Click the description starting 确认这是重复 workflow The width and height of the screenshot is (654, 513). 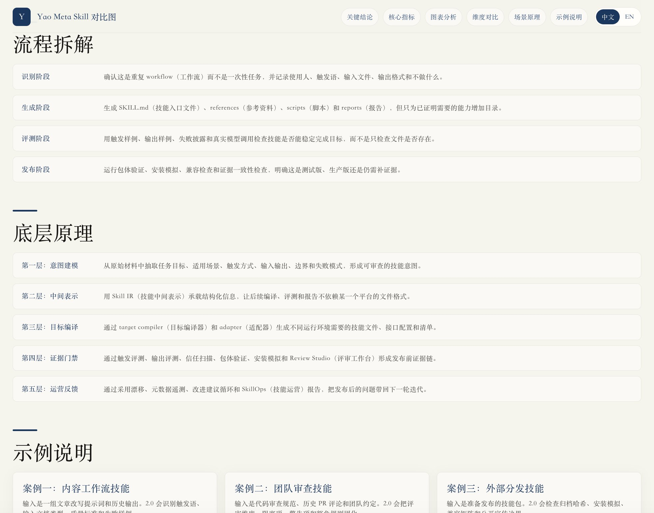(274, 77)
